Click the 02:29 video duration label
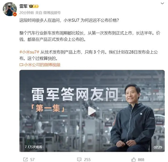168x162 pixels. tap(158, 147)
